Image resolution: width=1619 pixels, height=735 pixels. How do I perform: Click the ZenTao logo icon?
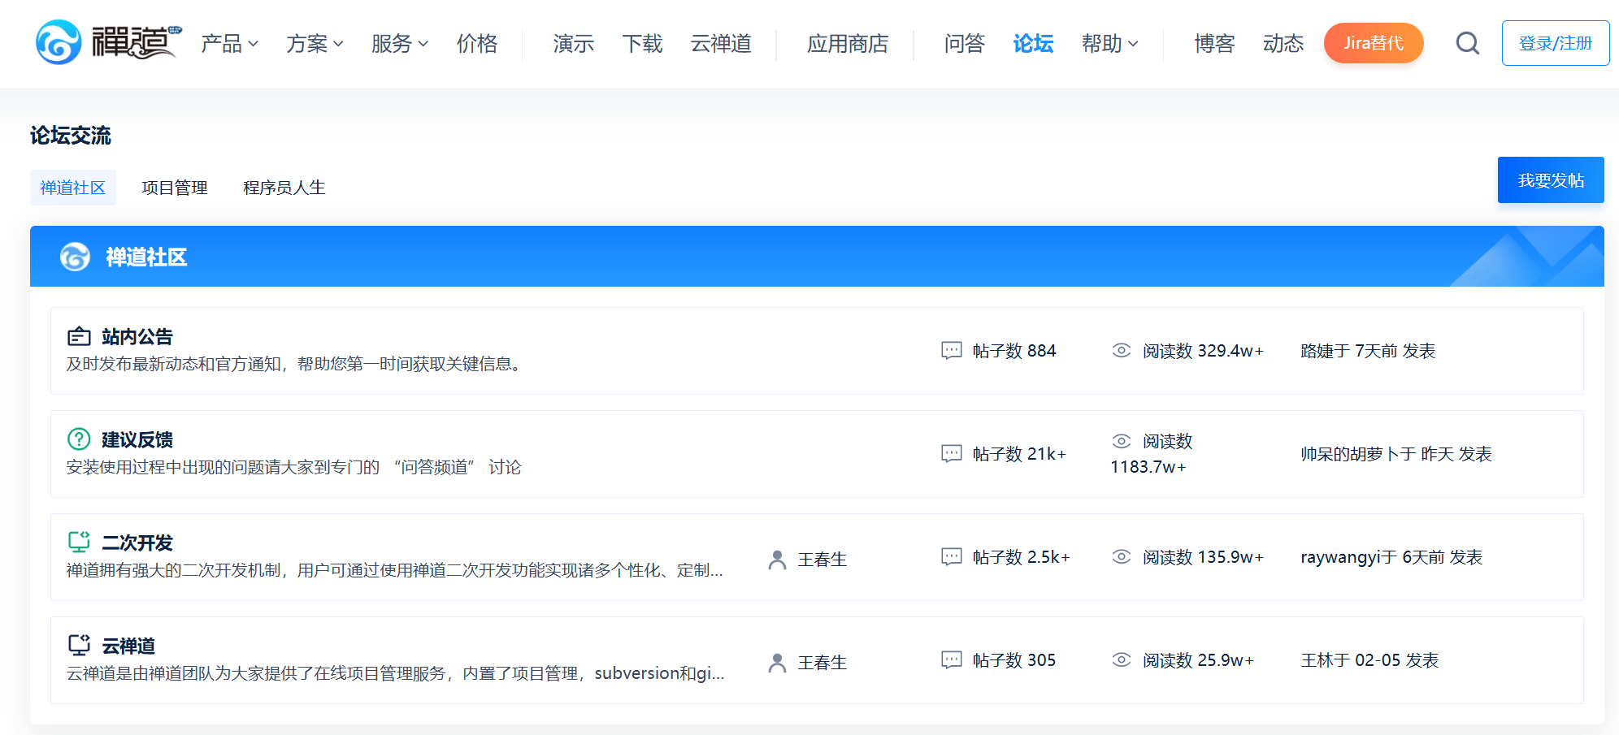59,42
